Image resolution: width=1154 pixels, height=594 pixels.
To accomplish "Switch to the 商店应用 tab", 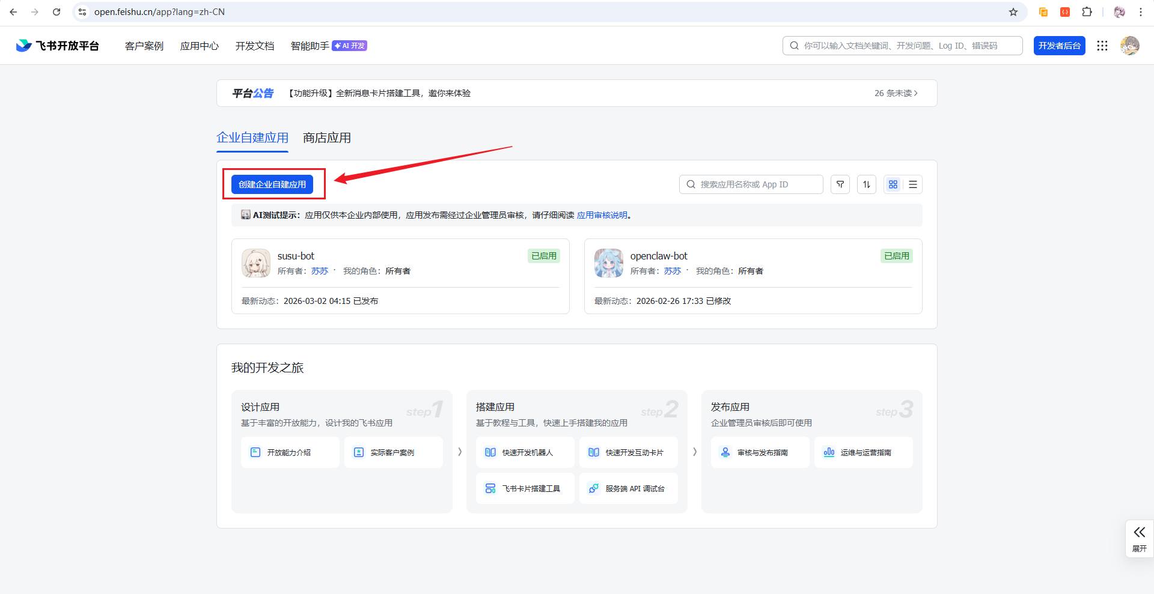I will [x=326, y=138].
